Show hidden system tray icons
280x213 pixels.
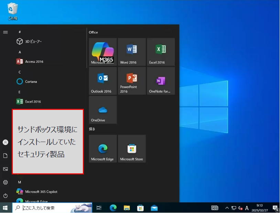(227, 208)
